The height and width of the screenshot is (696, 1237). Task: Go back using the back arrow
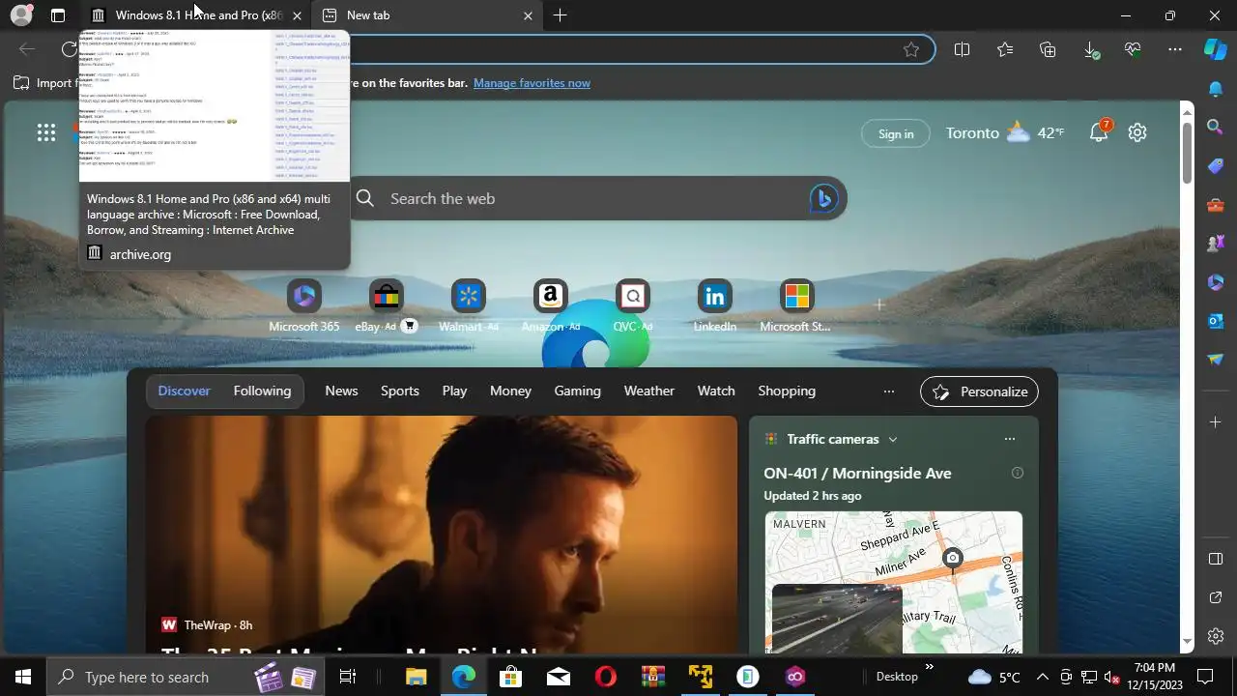click(x=27, y=49)
